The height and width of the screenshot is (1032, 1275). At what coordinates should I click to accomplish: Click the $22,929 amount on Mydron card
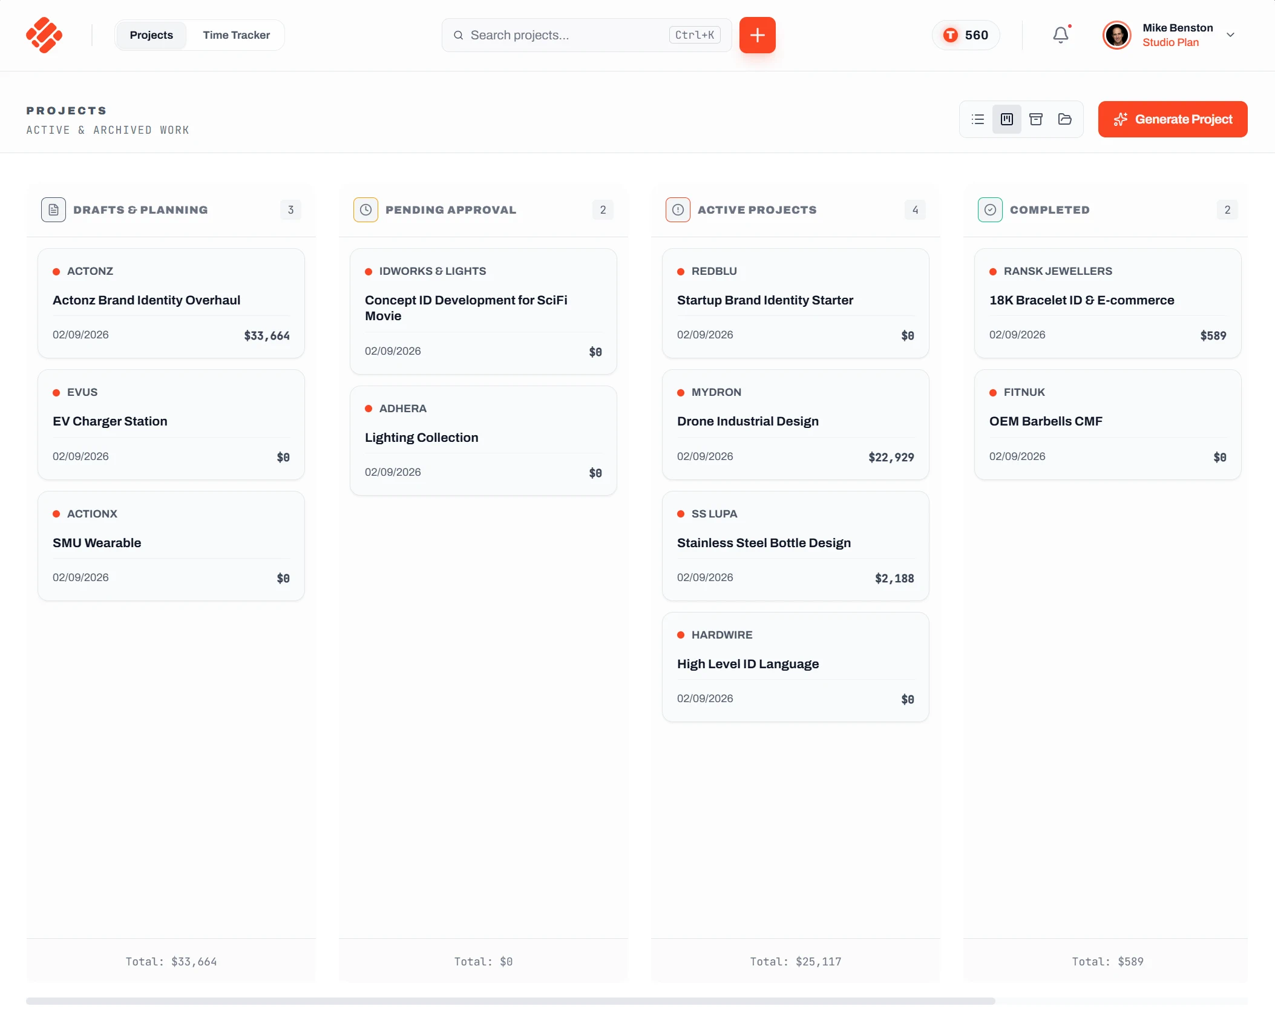(891, 457)
